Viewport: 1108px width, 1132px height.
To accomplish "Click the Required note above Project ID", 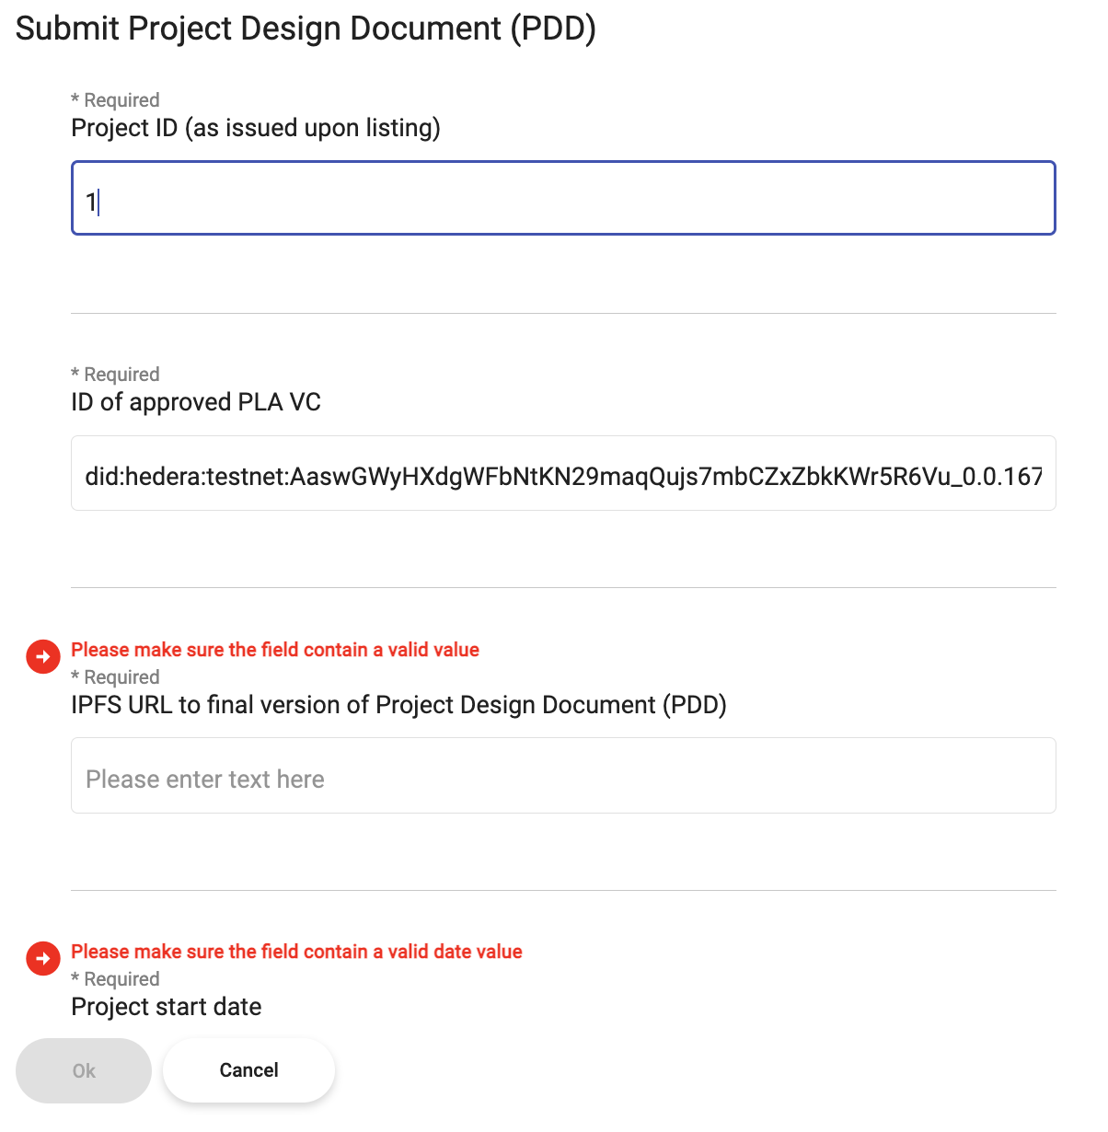I will tap(116, 100).
